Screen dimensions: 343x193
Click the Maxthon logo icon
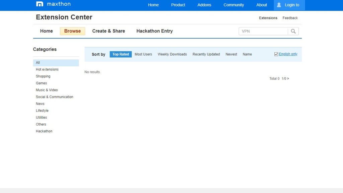[40, 4]
